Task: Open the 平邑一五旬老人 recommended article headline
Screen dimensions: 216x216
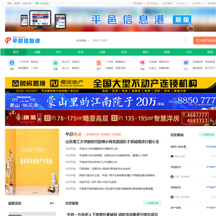Action: pos(113,214)
